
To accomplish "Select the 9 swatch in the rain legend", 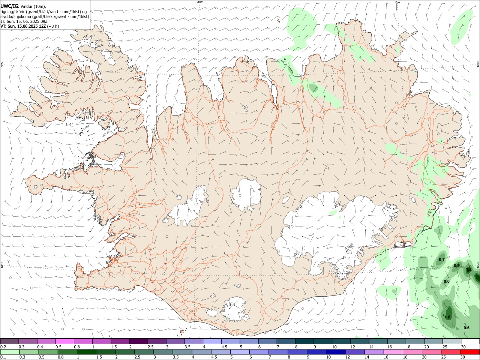I will (x=316, y=352).
